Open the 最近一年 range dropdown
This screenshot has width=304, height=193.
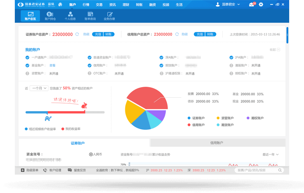(x=270, y=155)
